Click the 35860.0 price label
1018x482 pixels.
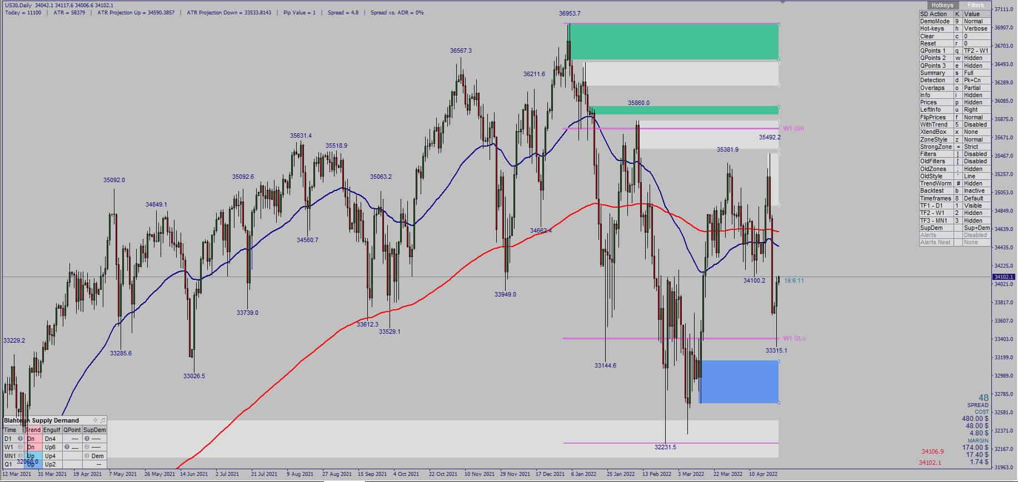[638, 103]
